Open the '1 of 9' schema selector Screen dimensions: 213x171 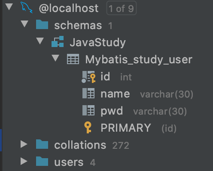pyautogui.click(x=122, y=8)
